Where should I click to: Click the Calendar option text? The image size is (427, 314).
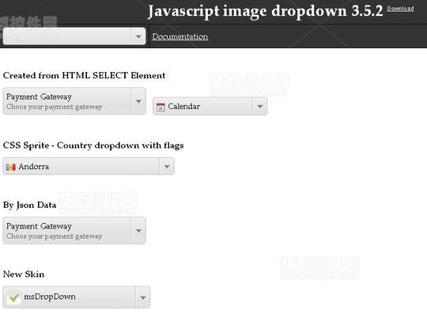(183, 106)
